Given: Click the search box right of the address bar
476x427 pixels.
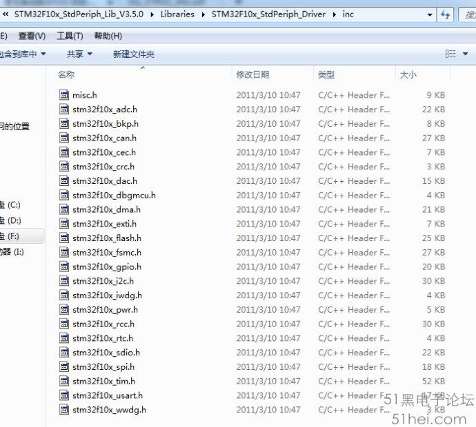Looking at the screenshot, I should pyautogui.click(x=468, y=14).
